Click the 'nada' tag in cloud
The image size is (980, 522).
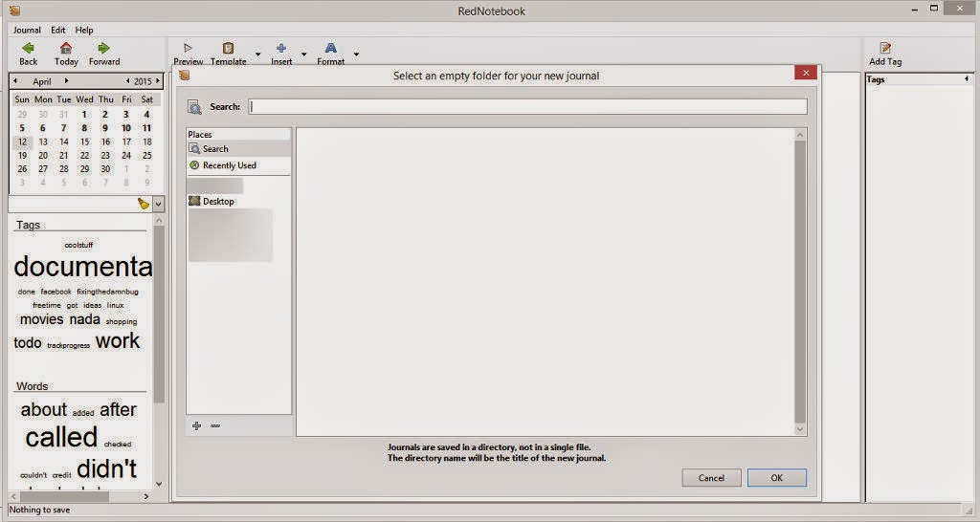coord(84,319)
